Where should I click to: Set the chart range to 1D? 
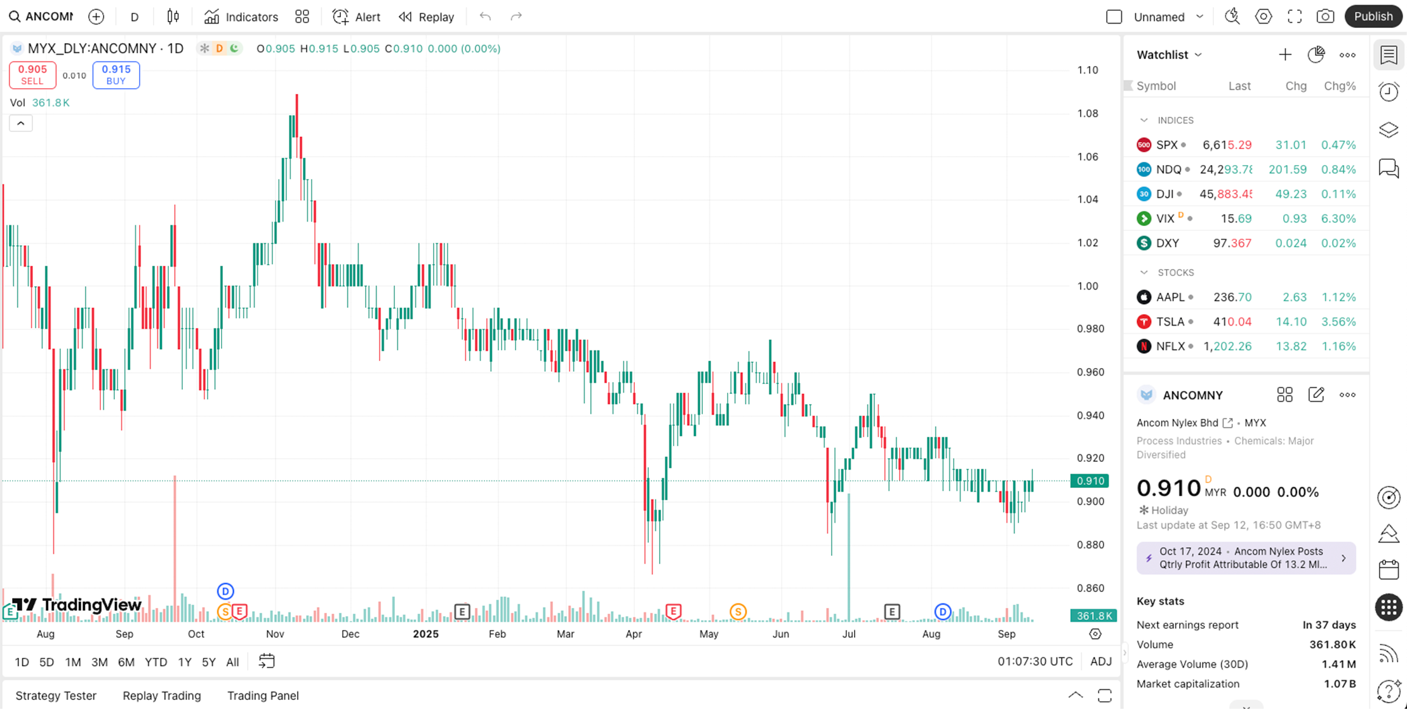tap(22, 662)
